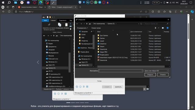Image resolution: width=195 pixels, height=110 pixels.
Task: Expand hidden taskbar tray icons chevron
Action: pos(161,2)
